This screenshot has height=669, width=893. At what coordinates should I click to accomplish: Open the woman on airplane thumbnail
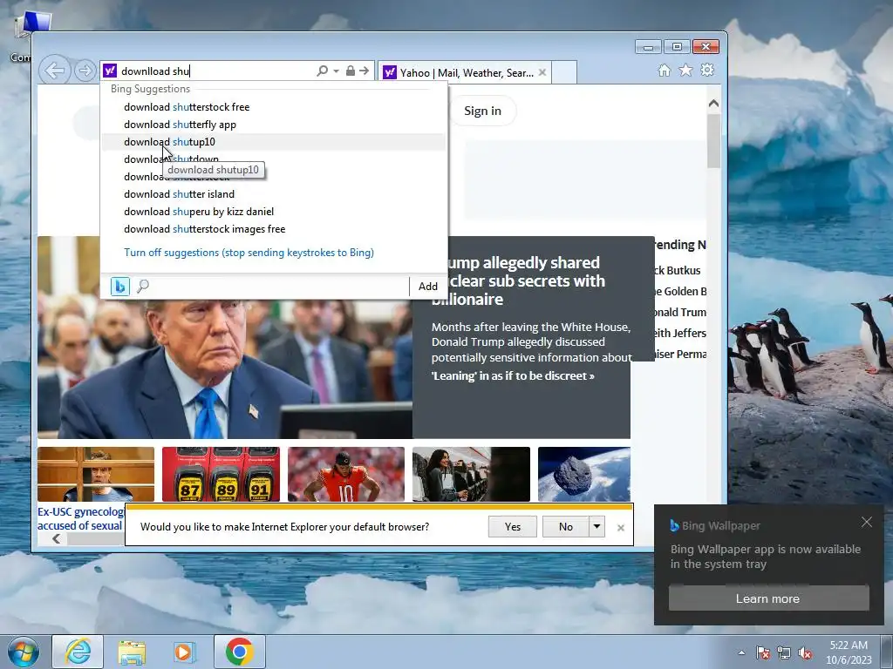coord(471,475)
